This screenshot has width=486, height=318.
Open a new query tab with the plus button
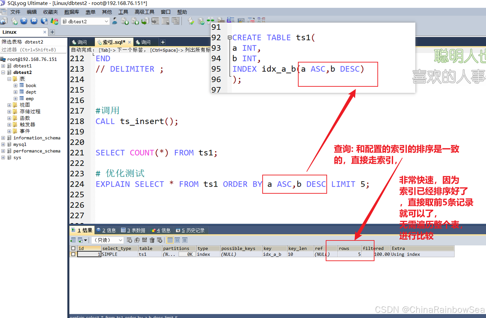click(163, 42)
